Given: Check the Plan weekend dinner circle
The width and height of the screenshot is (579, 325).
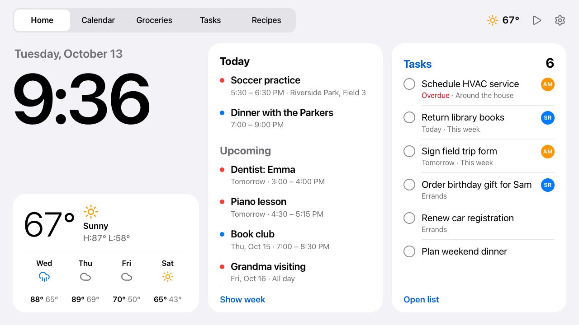Looking at the screenshot, I should point(409,251).
